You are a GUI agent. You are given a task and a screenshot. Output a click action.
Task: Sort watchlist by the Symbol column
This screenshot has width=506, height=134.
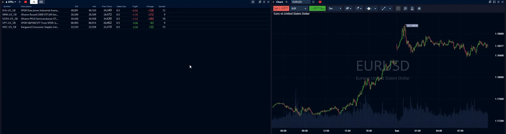tap(7, 6)
